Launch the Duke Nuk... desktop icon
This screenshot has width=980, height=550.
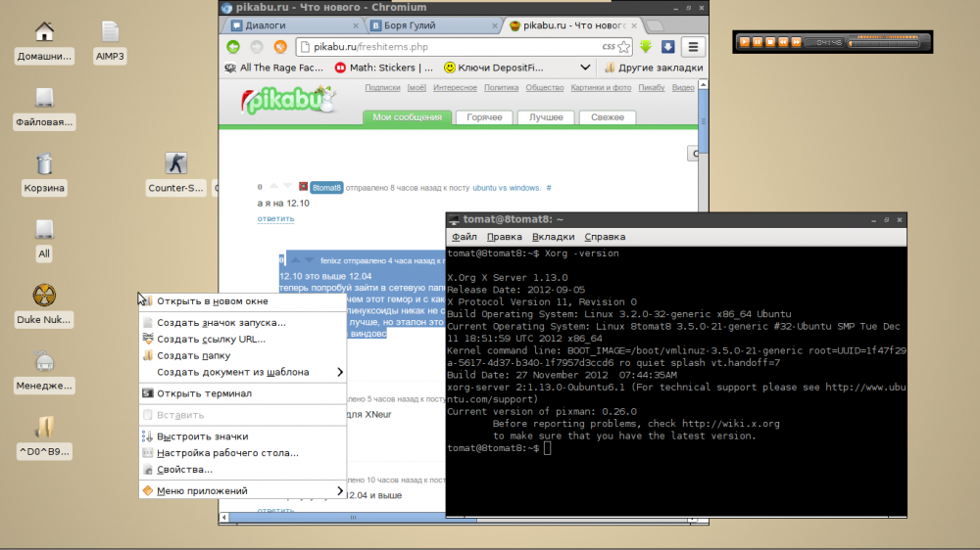coord(44,306)
